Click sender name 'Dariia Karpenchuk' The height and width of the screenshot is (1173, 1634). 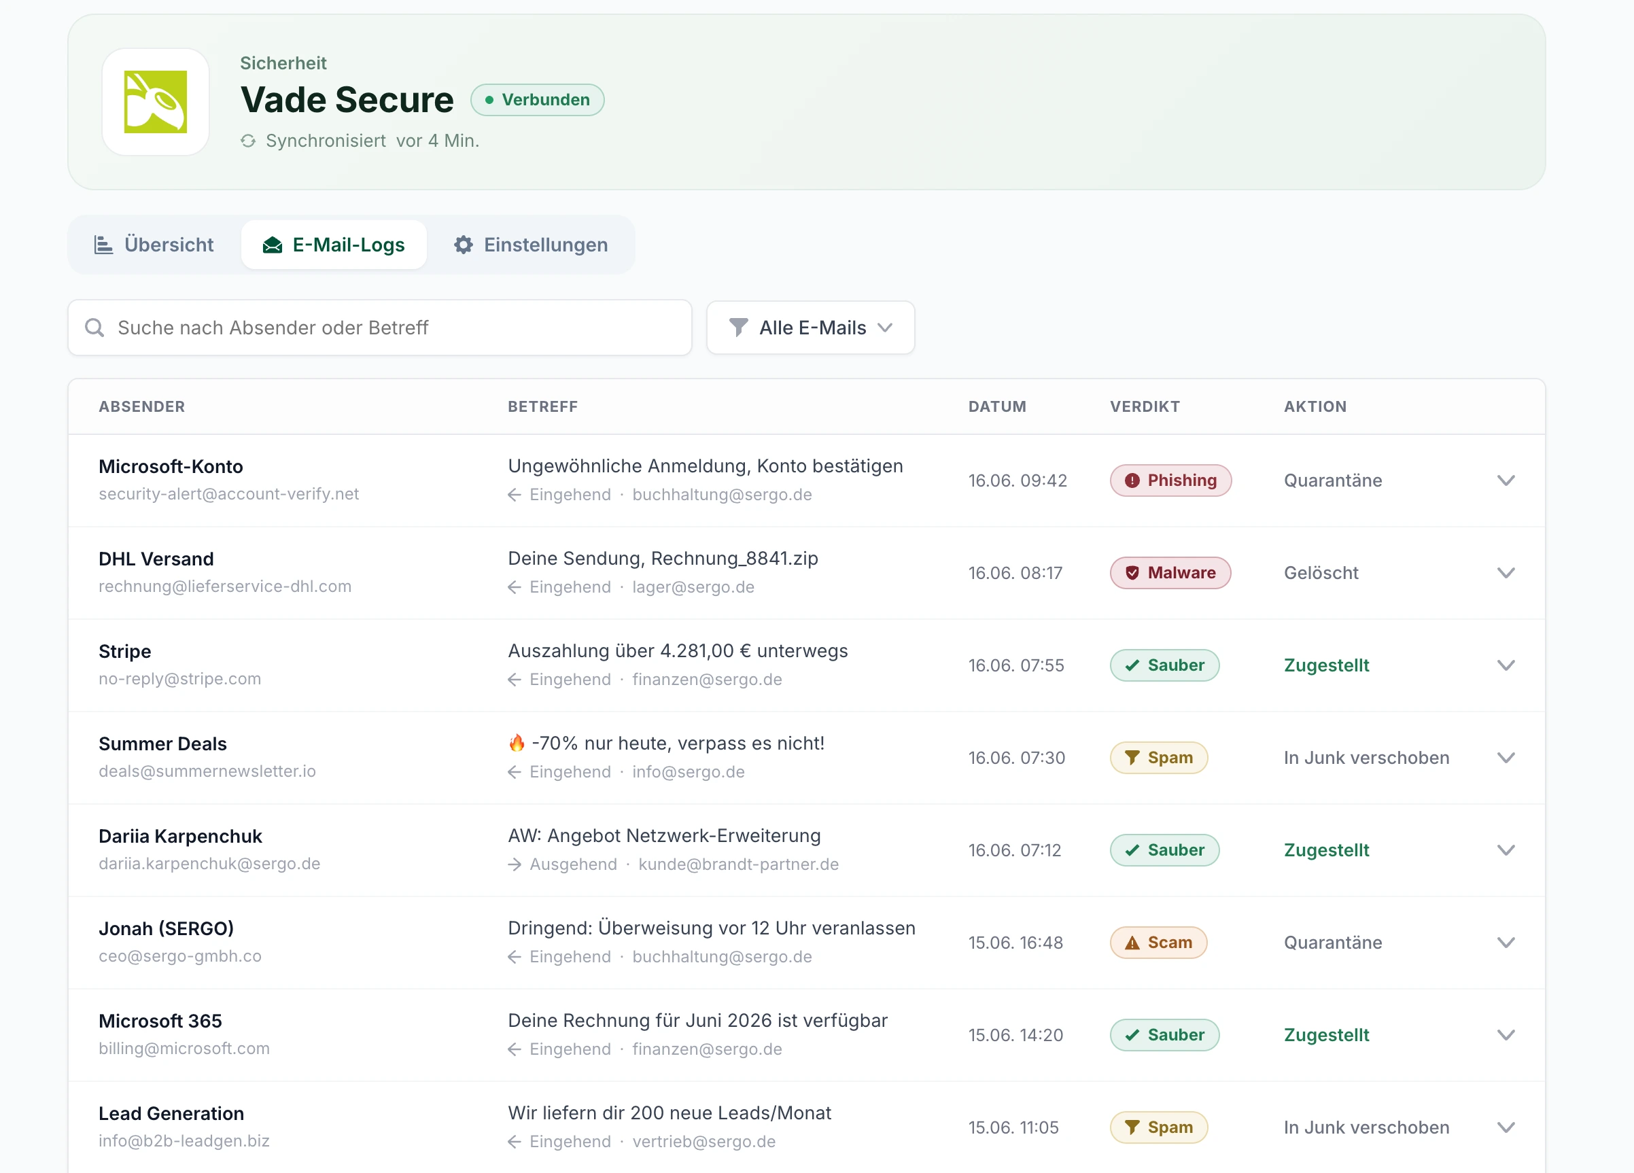[180, 836]
